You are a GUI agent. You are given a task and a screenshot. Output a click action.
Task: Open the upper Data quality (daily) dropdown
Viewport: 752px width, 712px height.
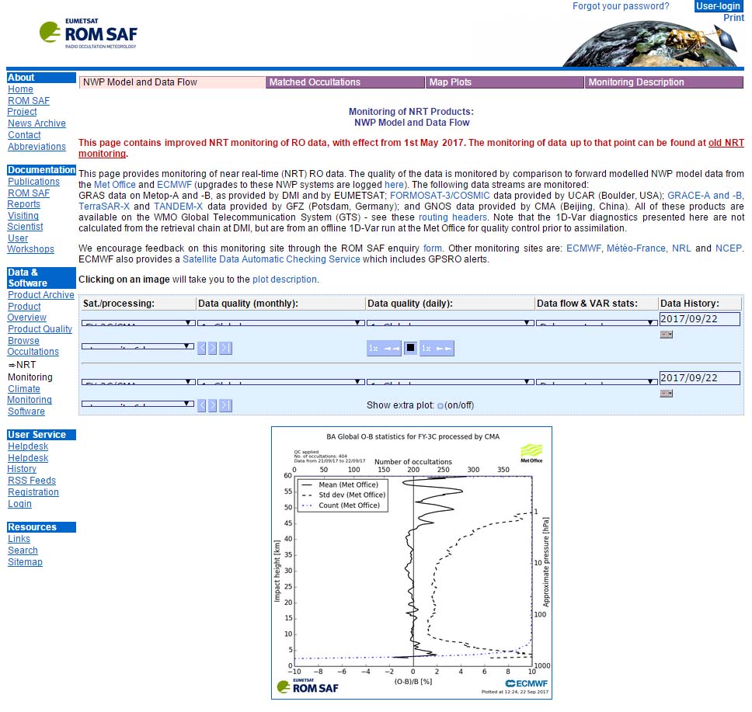click(x=451, y=323)
